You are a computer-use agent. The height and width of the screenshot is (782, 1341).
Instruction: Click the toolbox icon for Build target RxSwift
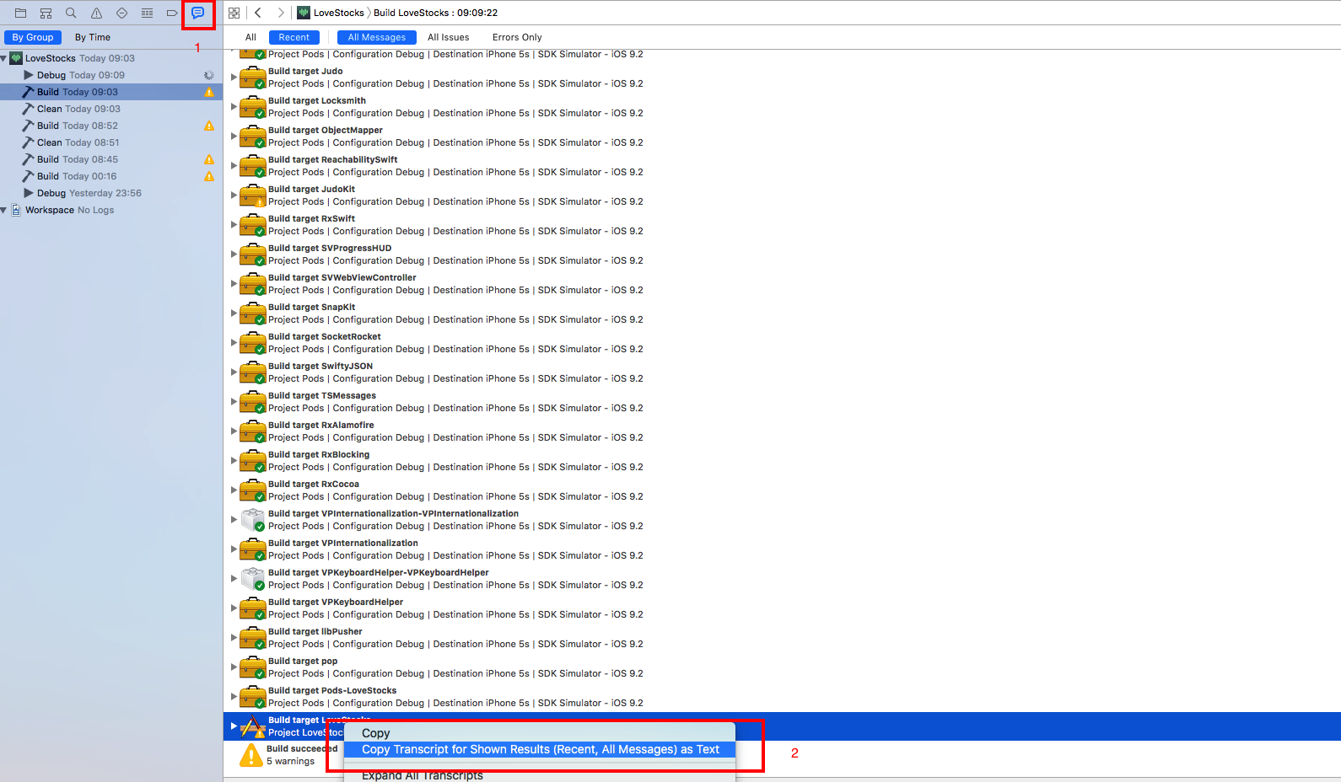(x=253, y=225)
